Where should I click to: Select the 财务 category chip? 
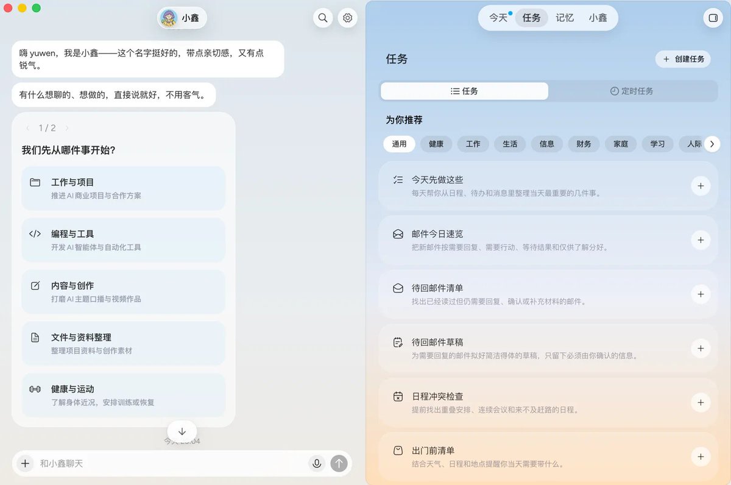pos(584,144)
